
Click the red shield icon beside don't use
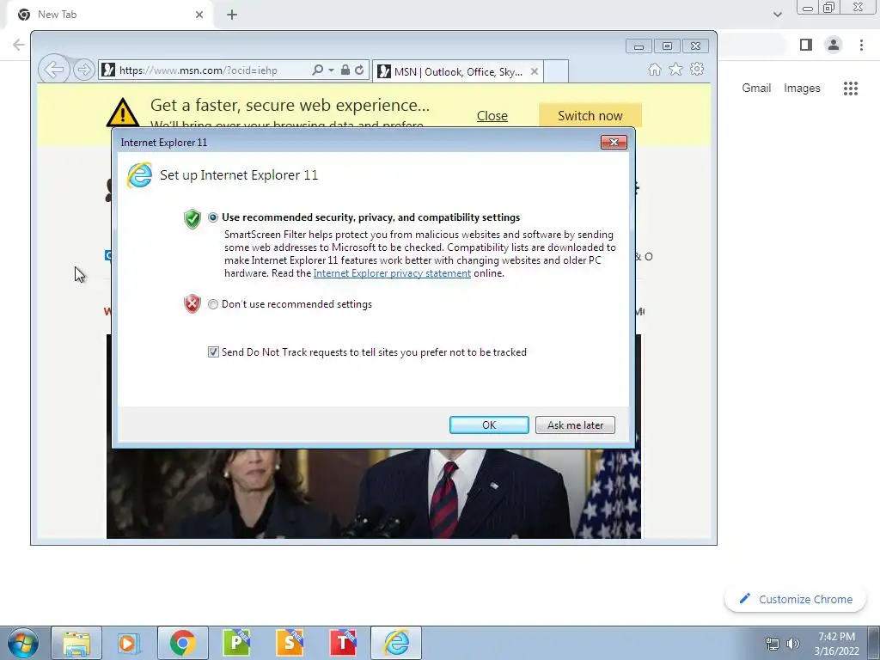click(192, 303)
